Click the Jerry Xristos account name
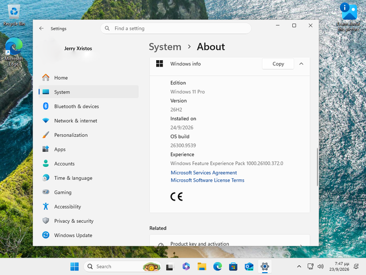Image resolution: width=366 pixels, height=275 pixels. [78, 48]
